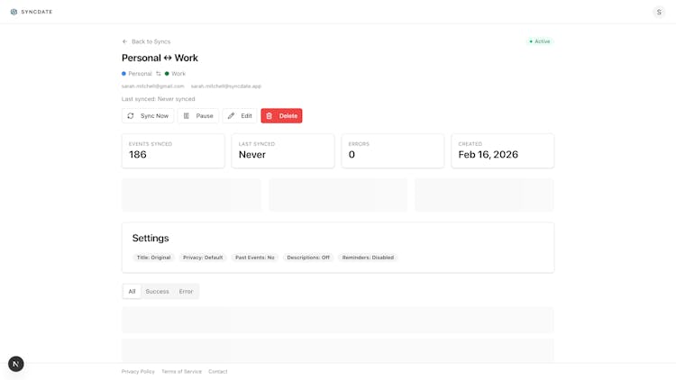Open the Next.js dev tools badge
676x380 pixels.
(x=16, y=364)
